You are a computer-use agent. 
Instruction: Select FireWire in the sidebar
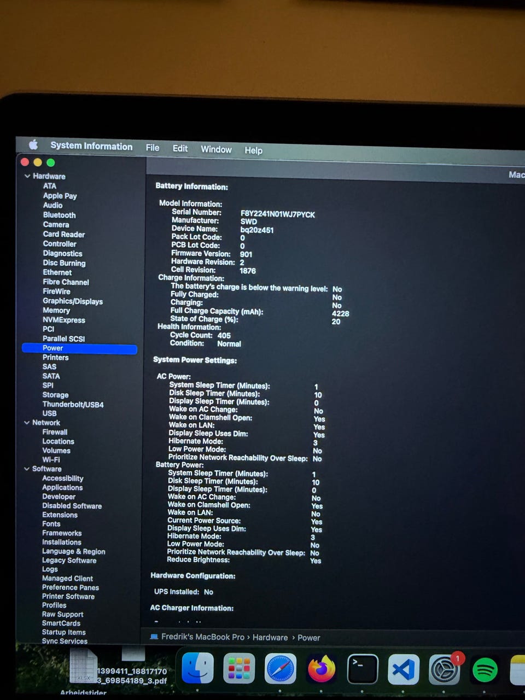point(57,291)
